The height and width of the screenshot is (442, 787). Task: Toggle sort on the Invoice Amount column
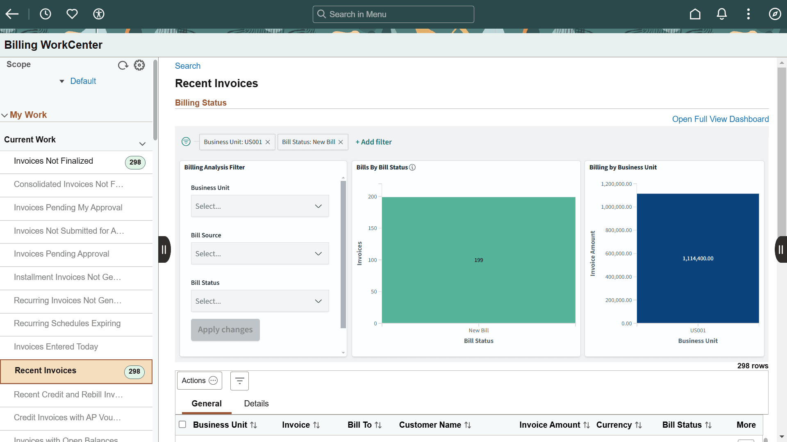pyautogui.click(x=587, y=425)
